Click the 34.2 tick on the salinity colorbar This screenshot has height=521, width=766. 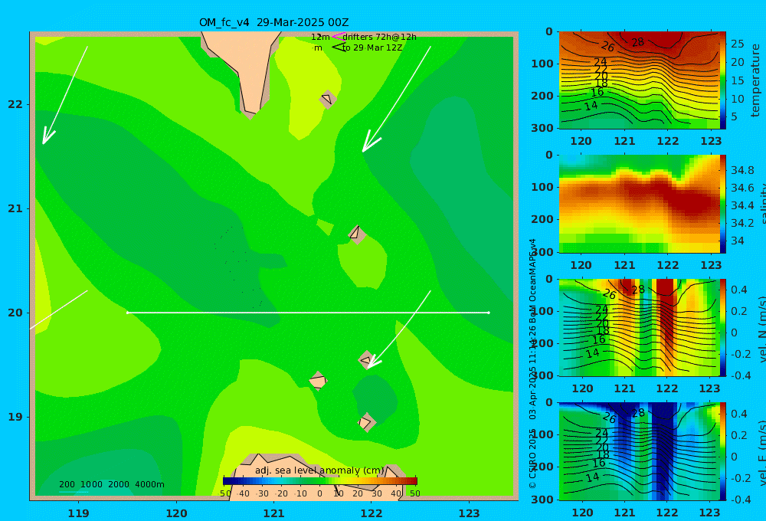(x=742, y=223)
